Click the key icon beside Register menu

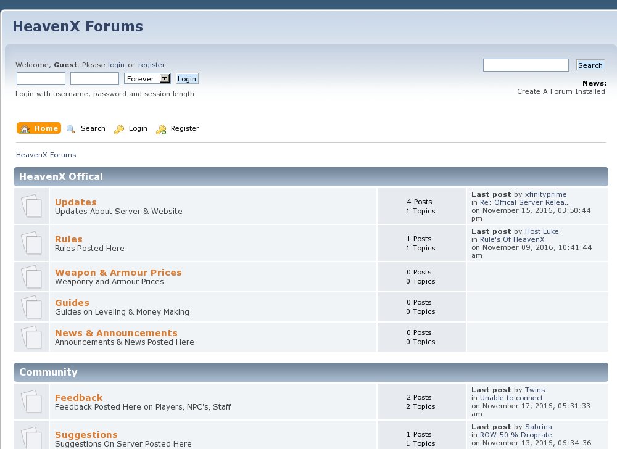coord(161,129)
